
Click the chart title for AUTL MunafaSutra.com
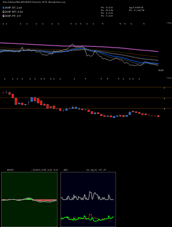pyautogui.click(x=34, y=2)
